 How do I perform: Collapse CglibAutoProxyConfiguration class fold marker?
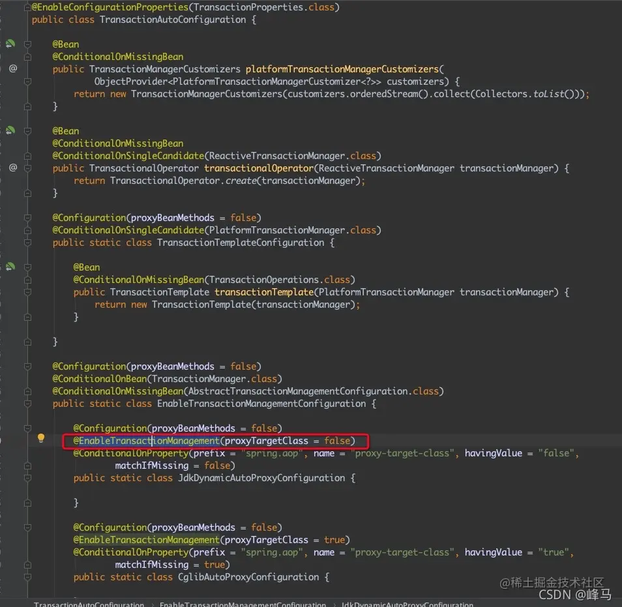[x=27, y=577]
